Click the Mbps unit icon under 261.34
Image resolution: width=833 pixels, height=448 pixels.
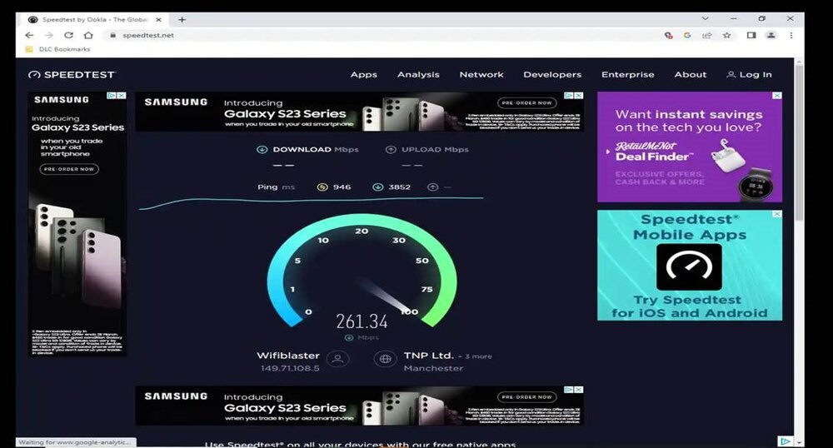348,337
